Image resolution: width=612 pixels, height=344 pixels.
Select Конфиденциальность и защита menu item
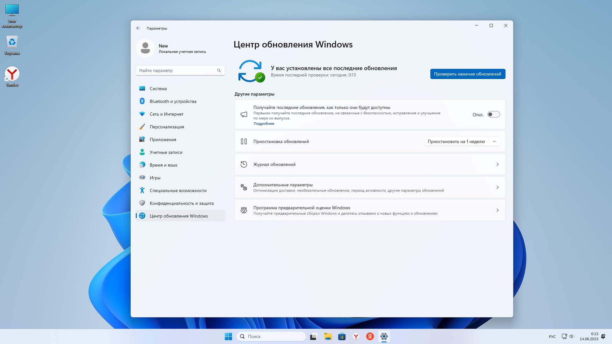(181, 203)
